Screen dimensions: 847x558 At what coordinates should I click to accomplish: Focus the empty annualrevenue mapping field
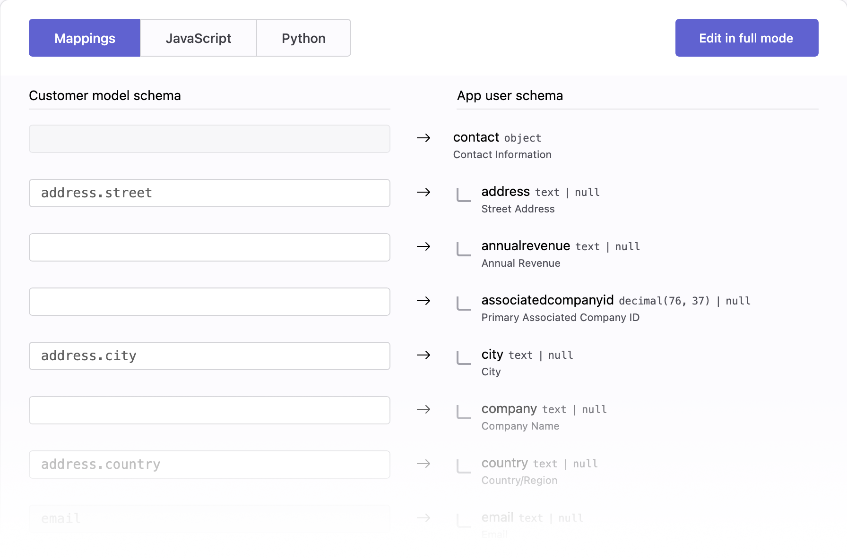pos(209,247)
